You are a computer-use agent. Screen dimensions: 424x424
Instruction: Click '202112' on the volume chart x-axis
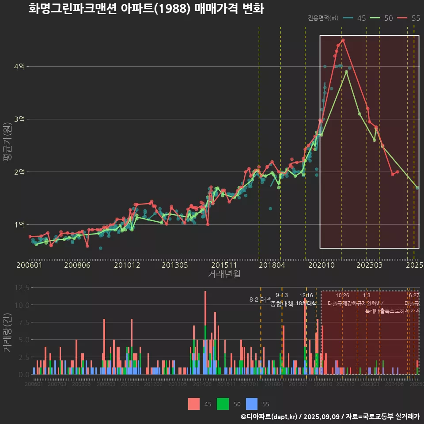[x=345, y=384]
